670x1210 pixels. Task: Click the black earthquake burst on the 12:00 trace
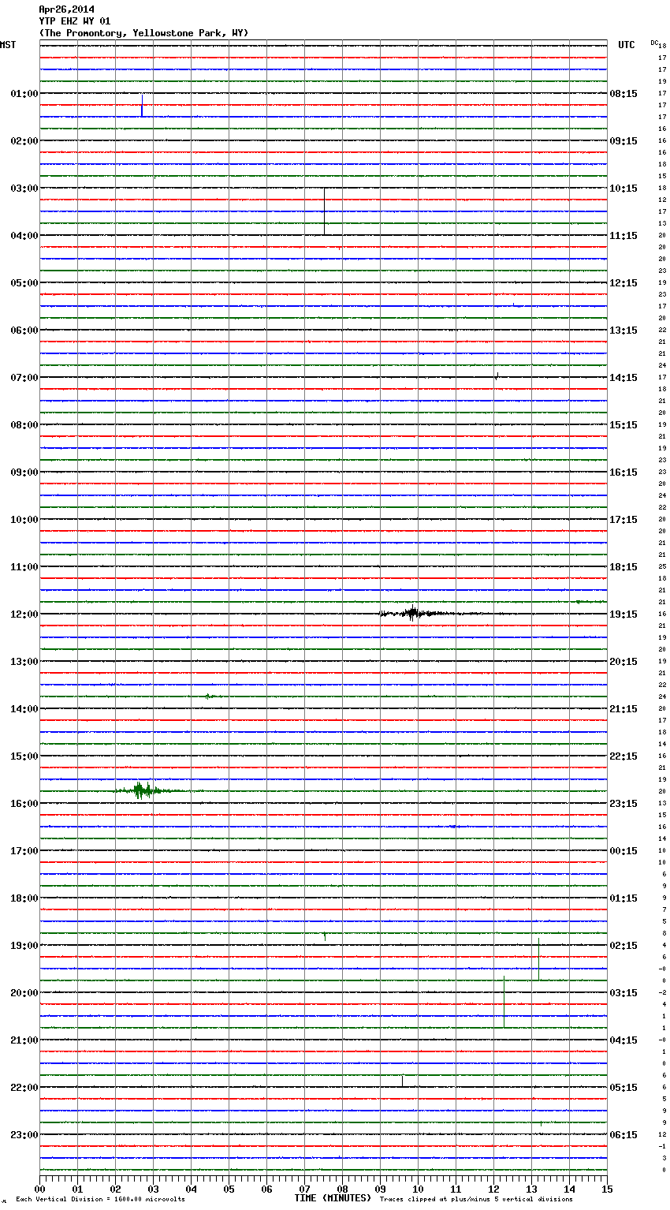click(x=412, y=613)
